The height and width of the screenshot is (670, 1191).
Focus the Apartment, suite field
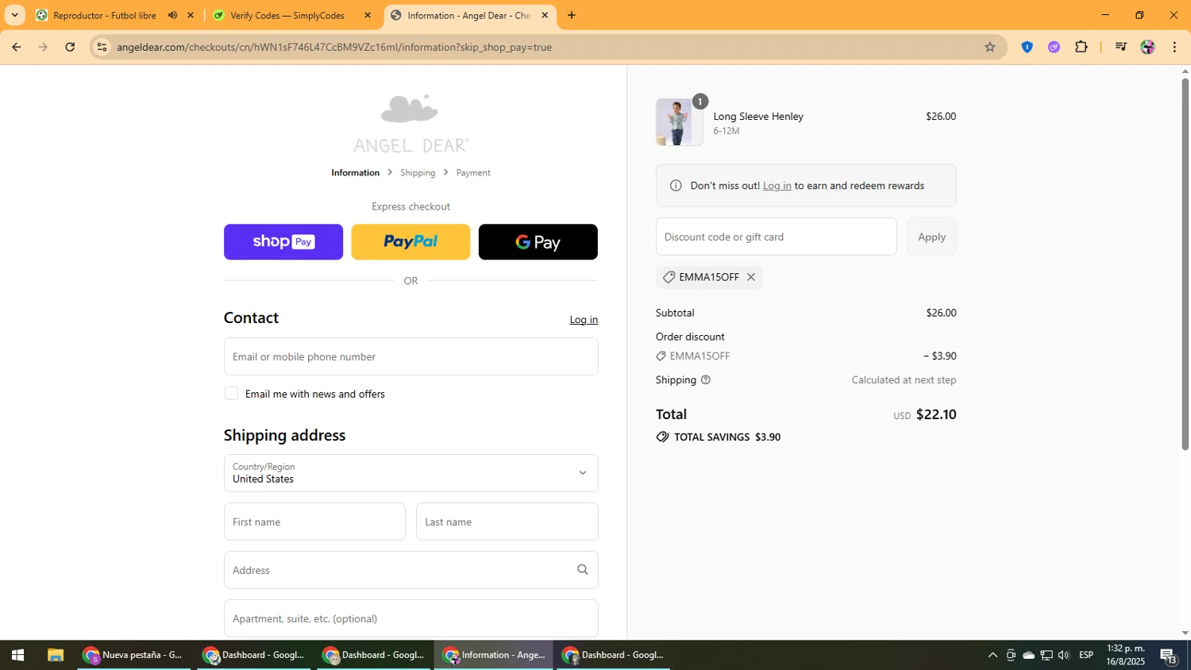410,618
